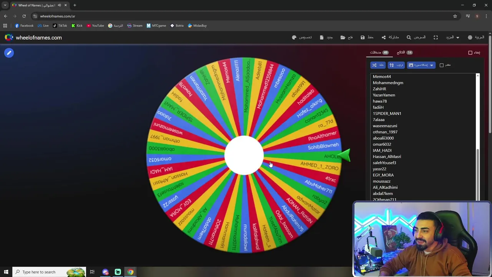Select entry waseemazuni in the list
The width and height of the screenshot is (492, 277).
(x=385, y=126)
